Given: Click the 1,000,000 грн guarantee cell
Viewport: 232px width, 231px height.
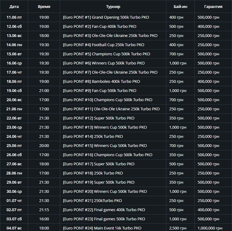Looking at the screenshot, I should [x=210, y=228].
